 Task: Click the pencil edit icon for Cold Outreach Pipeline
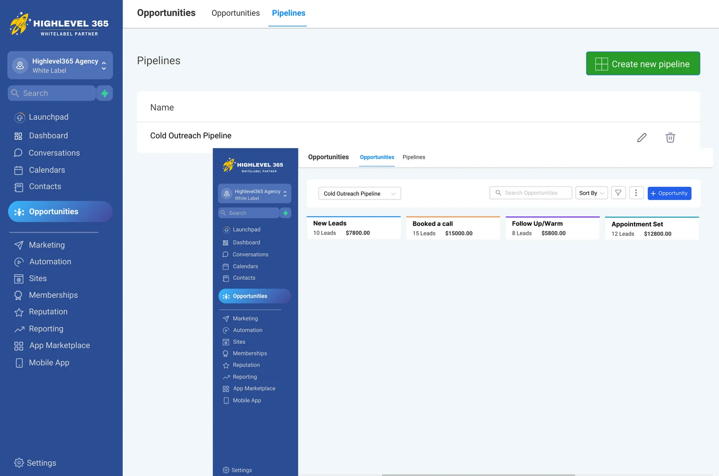tap(642, 138)
